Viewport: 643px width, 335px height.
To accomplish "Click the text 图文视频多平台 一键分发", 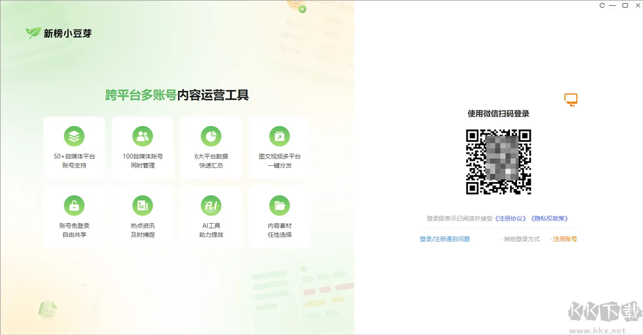I will 280,161.
